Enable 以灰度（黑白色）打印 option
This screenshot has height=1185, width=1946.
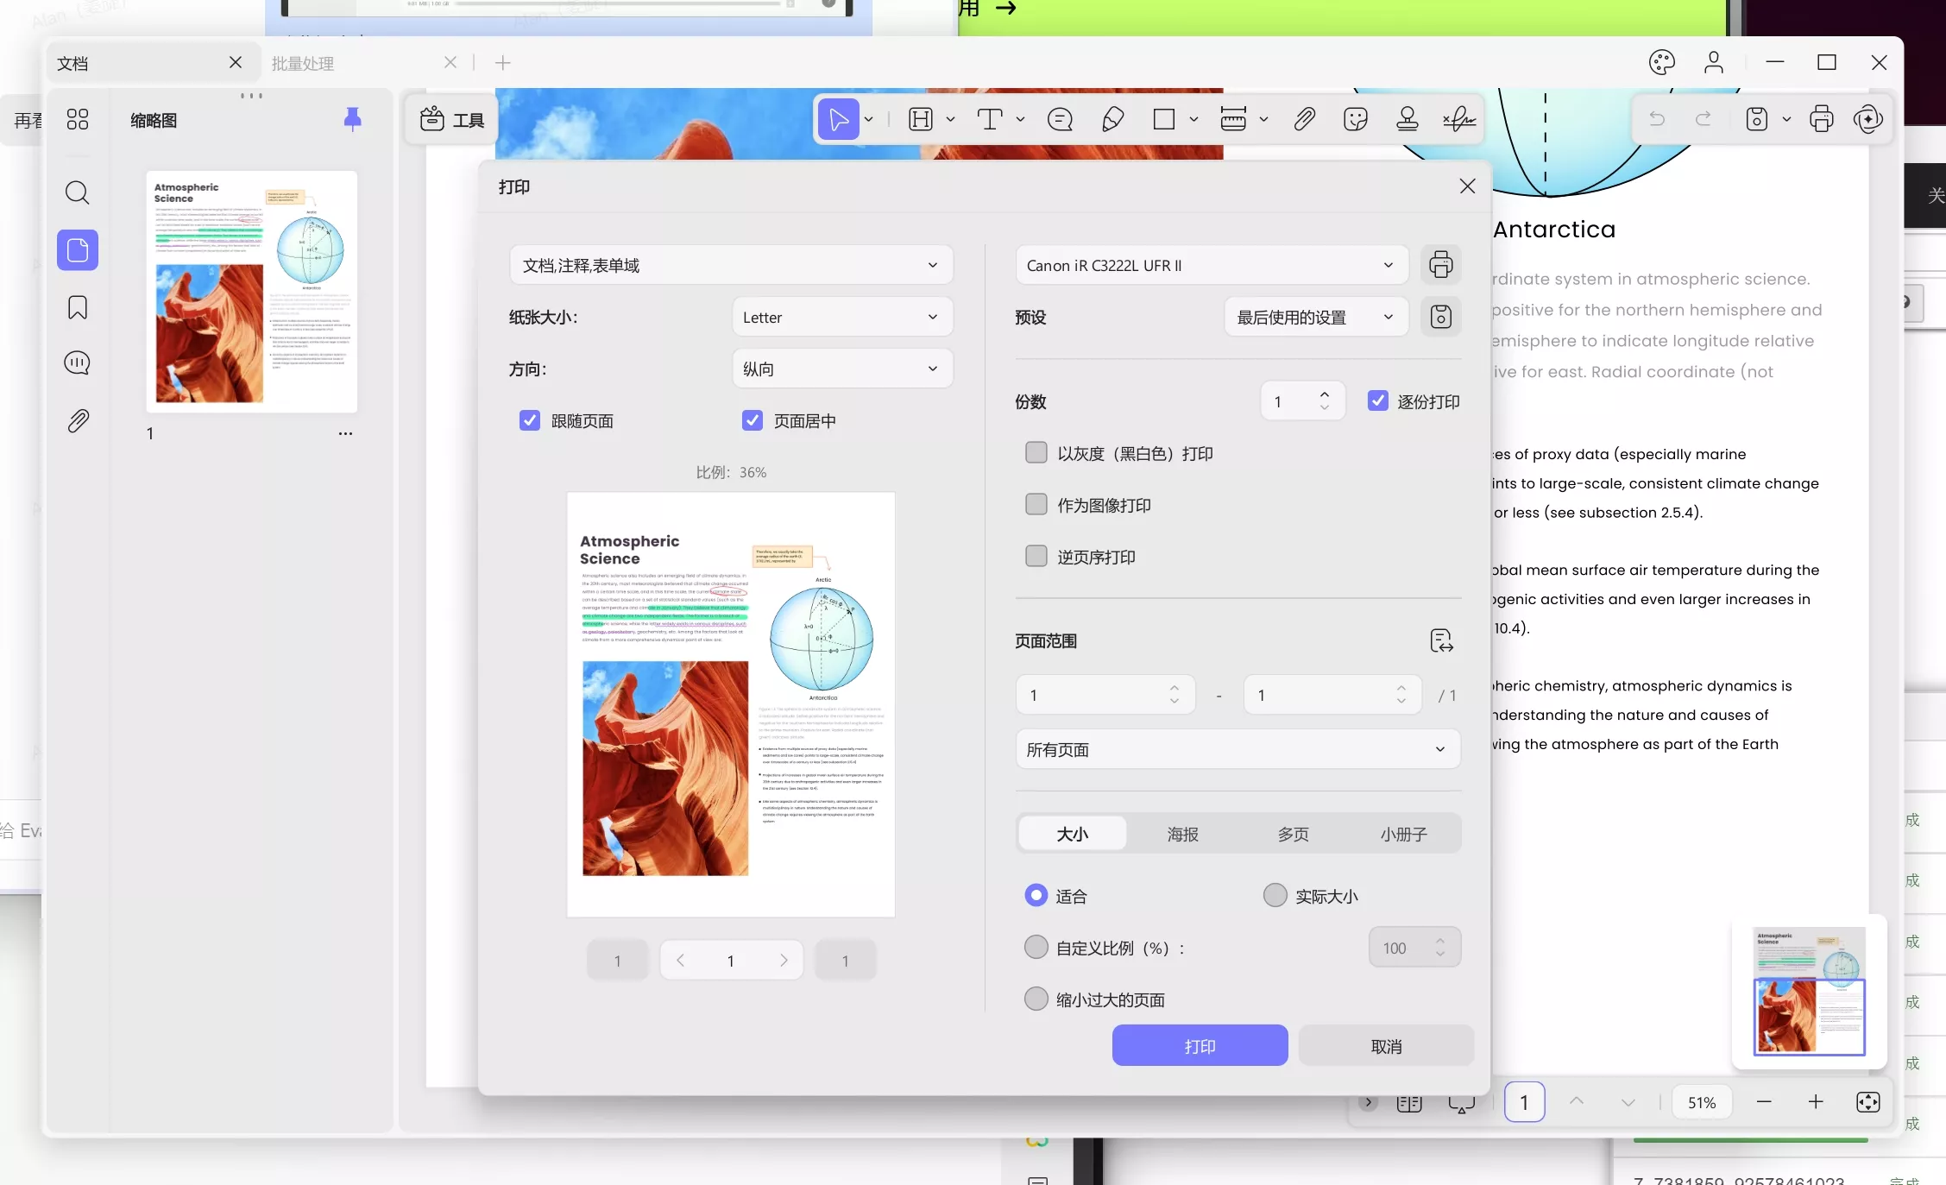(1036, 452)
